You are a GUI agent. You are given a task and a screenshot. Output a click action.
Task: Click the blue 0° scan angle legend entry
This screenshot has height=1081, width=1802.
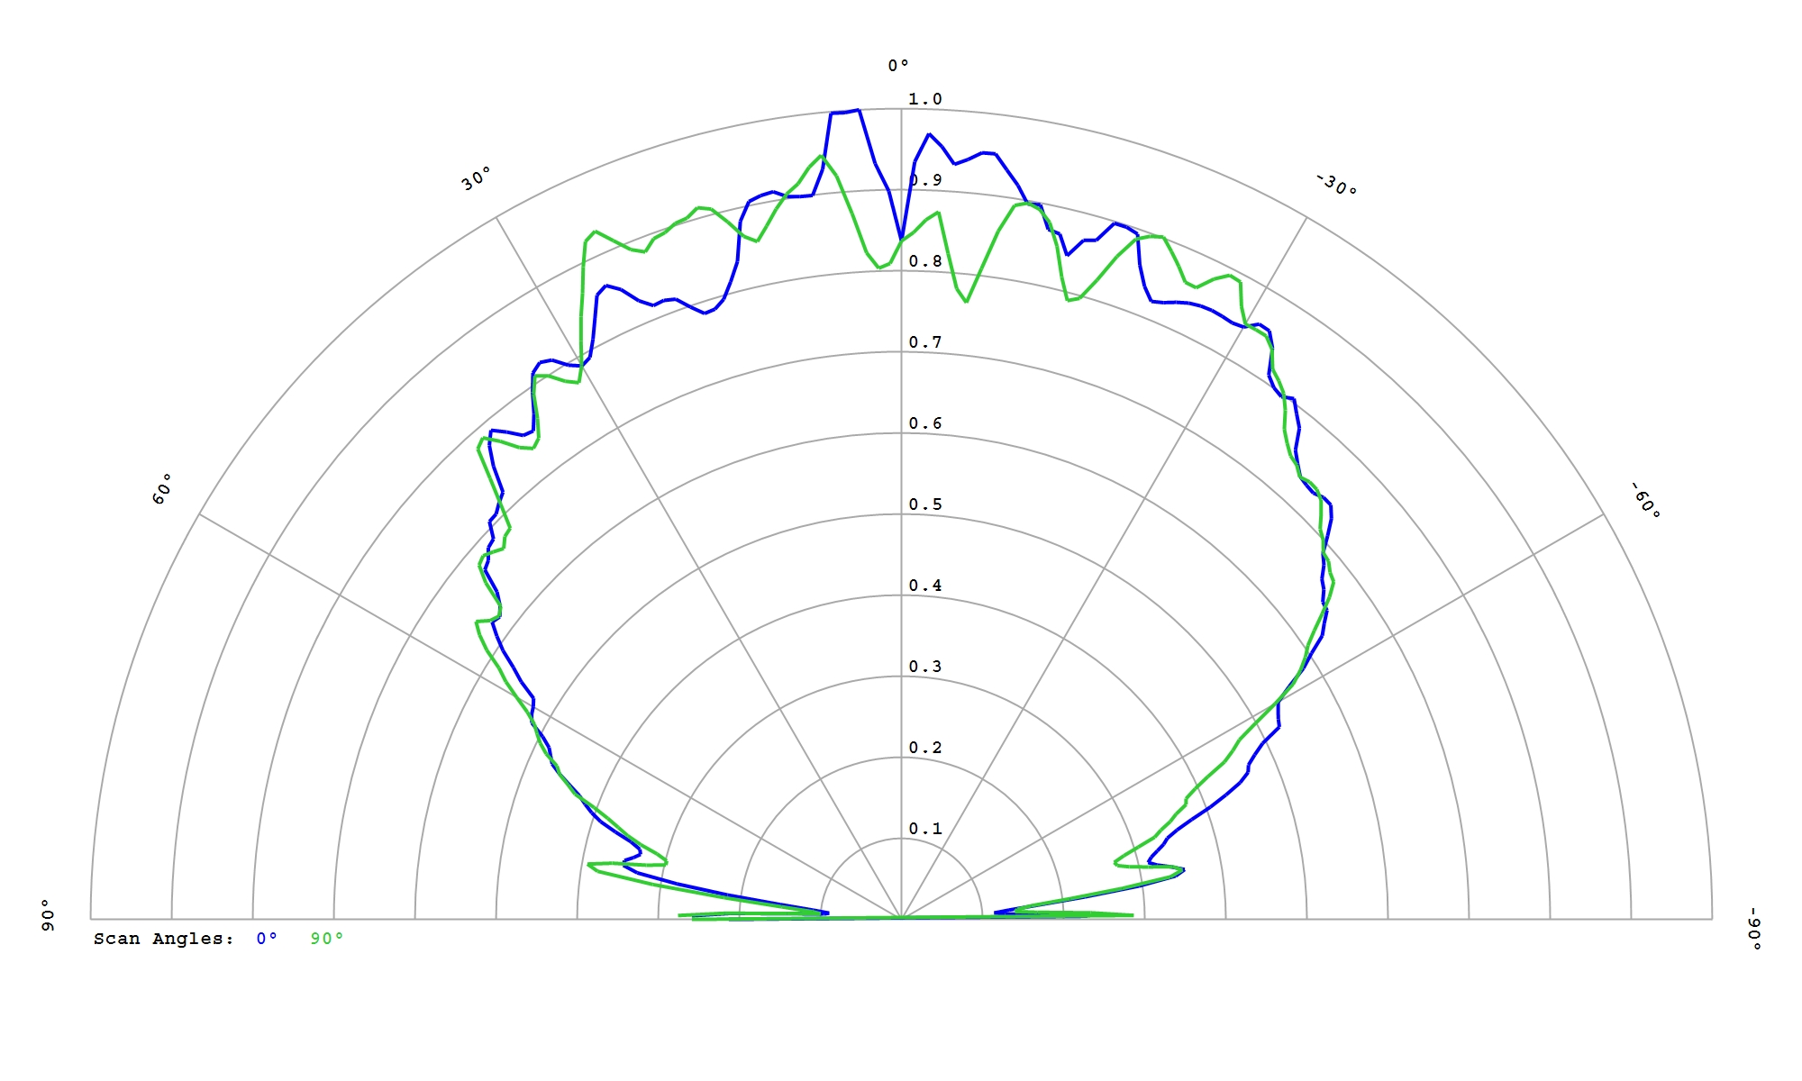pyautogui.click(x=267, y=939)
